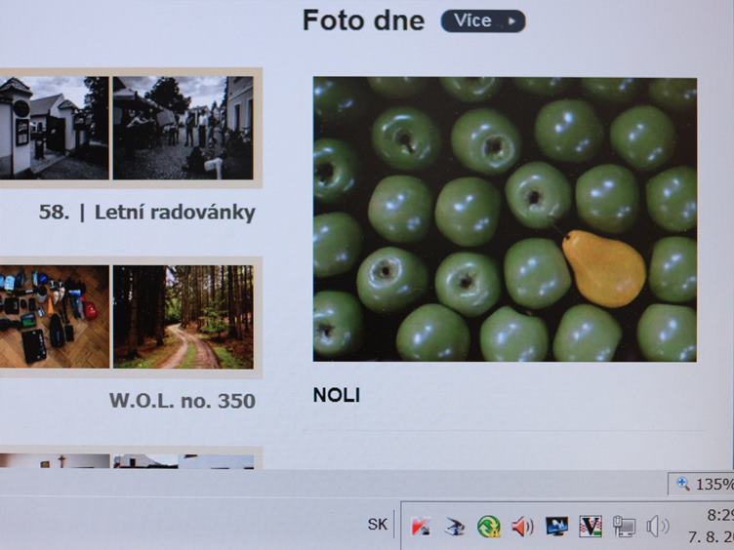Open the Kaspersky antivirus tray icon
The height and width of the screenshot is (550, 734).
421,527
